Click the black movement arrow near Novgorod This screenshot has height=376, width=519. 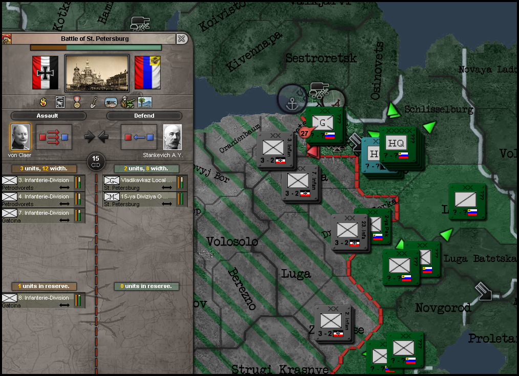(483, 292)
